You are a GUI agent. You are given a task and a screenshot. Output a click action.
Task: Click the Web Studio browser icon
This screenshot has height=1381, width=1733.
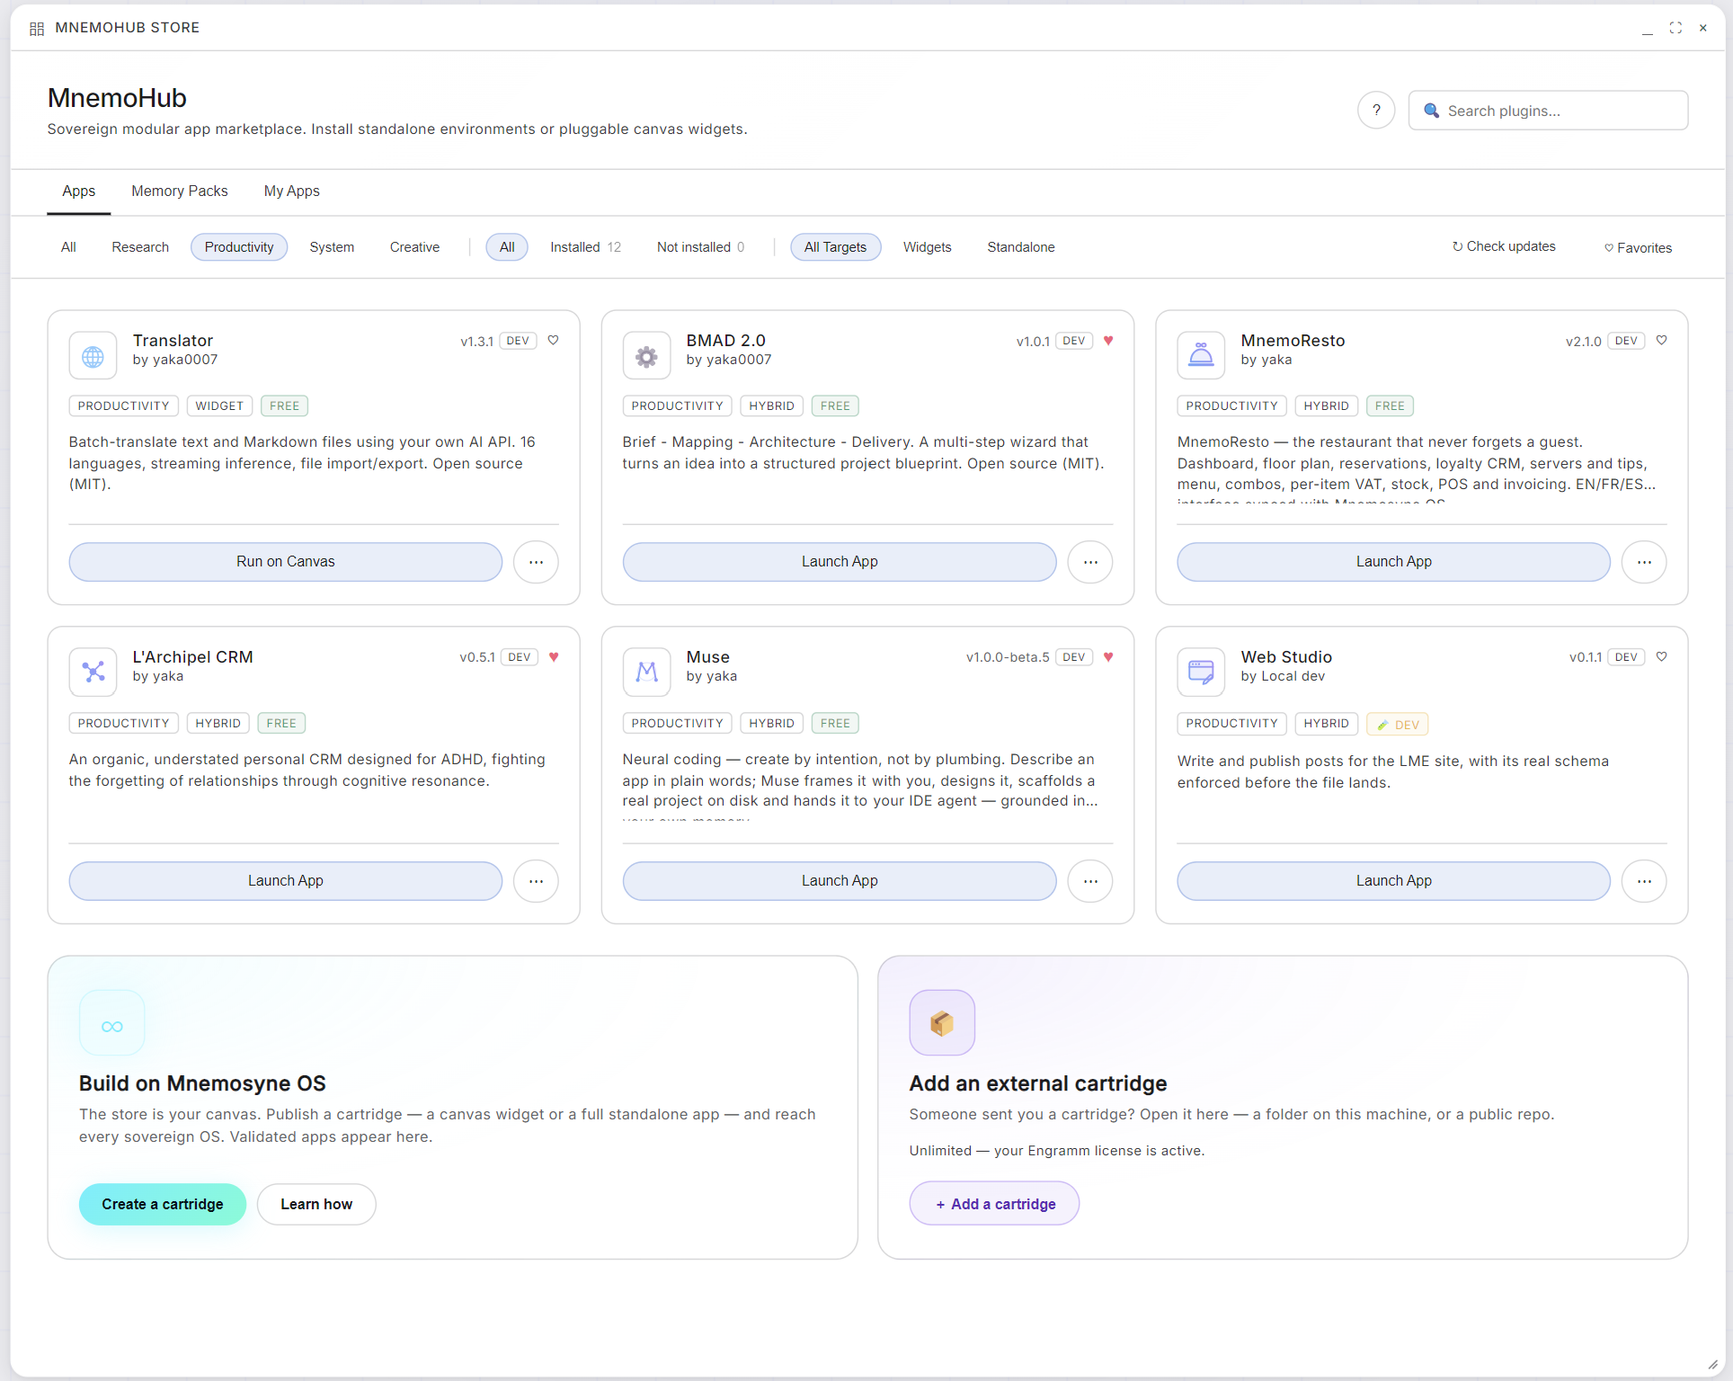[1201, 672]
